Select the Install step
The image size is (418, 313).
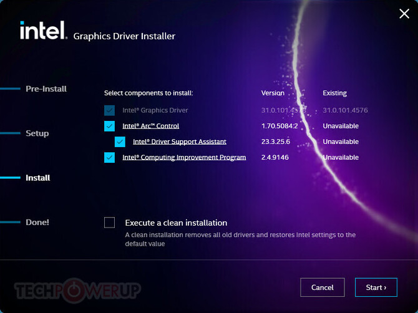[x=38, y=178]
